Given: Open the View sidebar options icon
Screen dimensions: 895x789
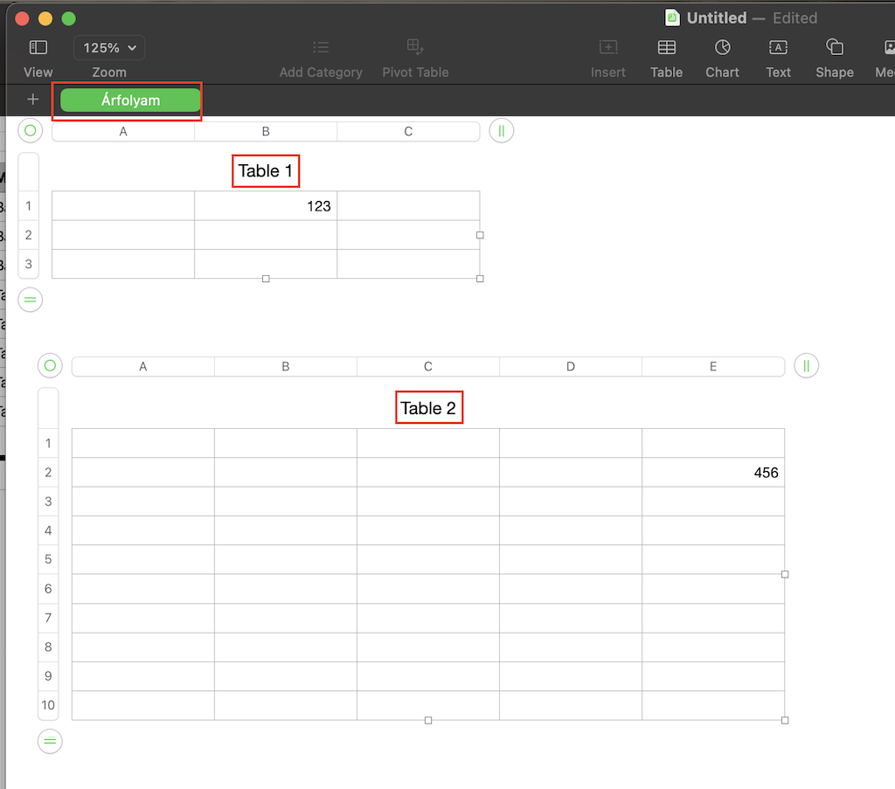Looking at the screenshot, I should [x=38, y=48].
